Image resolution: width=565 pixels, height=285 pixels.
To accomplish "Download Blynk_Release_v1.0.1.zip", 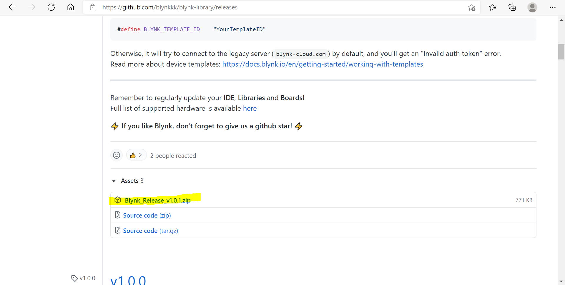I will (x=158, y=200).
